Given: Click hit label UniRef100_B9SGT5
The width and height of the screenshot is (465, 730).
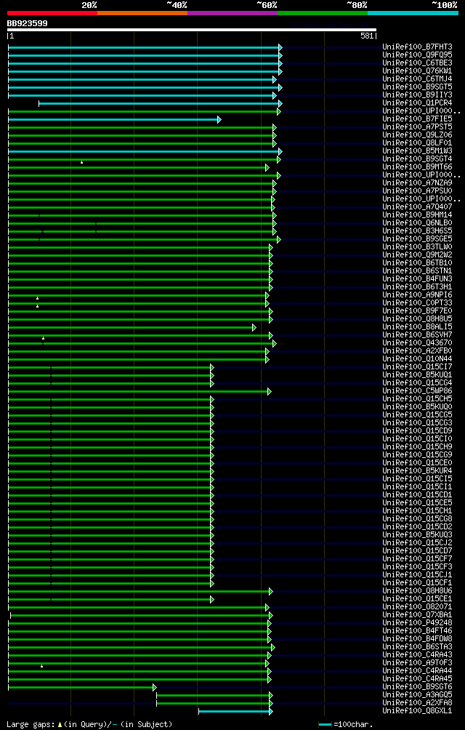Looking at the screenshot, I should (x=417, y=87).
